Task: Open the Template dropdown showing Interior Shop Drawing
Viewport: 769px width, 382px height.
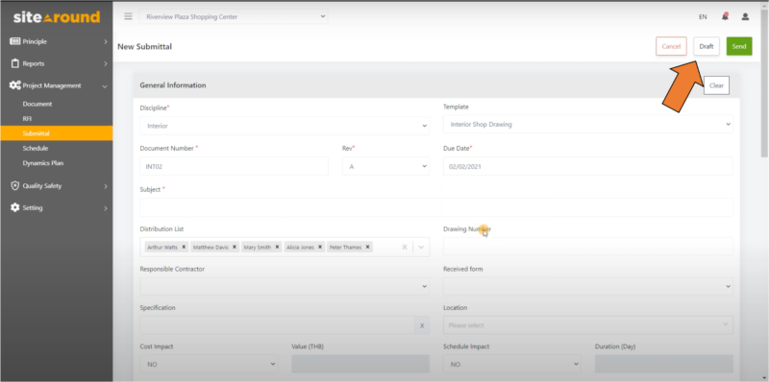Action: pyautogui.click(x=588, y=125)
